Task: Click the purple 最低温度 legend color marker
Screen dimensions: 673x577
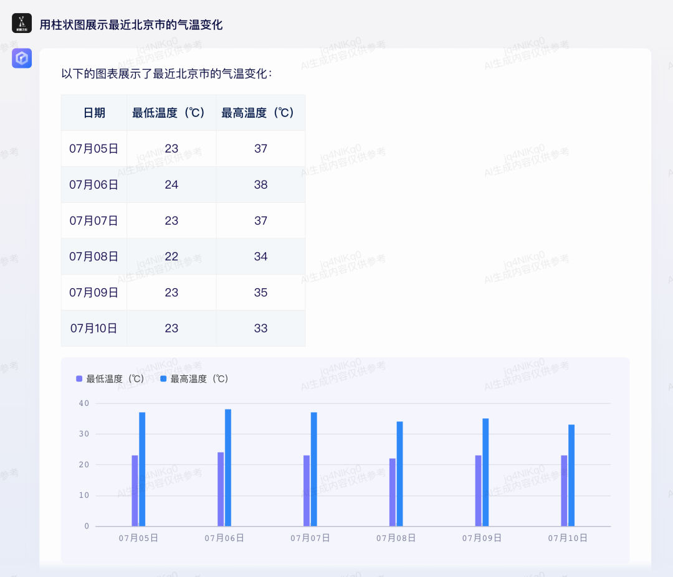Action: point(79,378)
